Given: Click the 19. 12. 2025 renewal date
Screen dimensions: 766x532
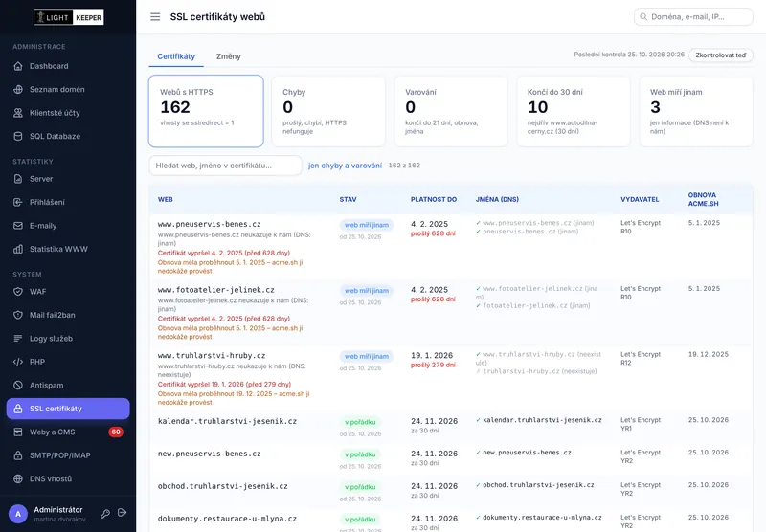Looking at the screenshot, I should point(709,354).
